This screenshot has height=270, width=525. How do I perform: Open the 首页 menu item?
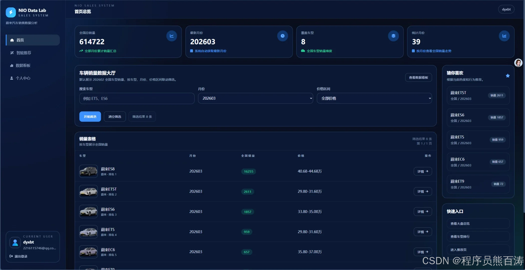tap(33, 40)
